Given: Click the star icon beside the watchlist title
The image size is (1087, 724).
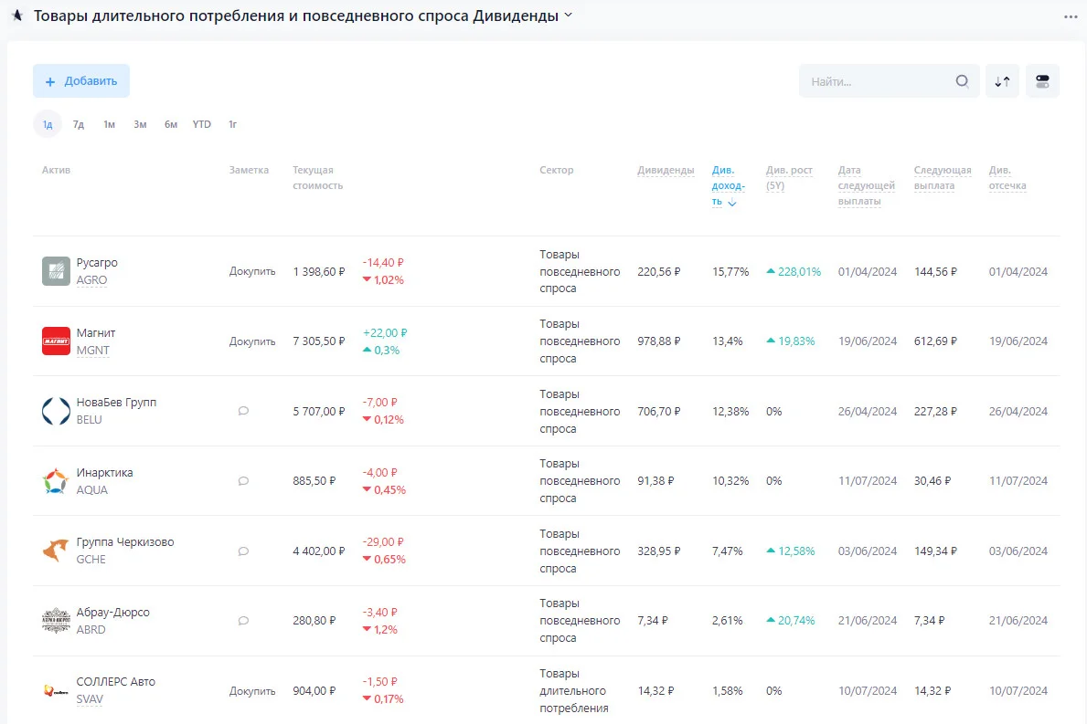Looking at the screenshot, I should click(17, 16).
